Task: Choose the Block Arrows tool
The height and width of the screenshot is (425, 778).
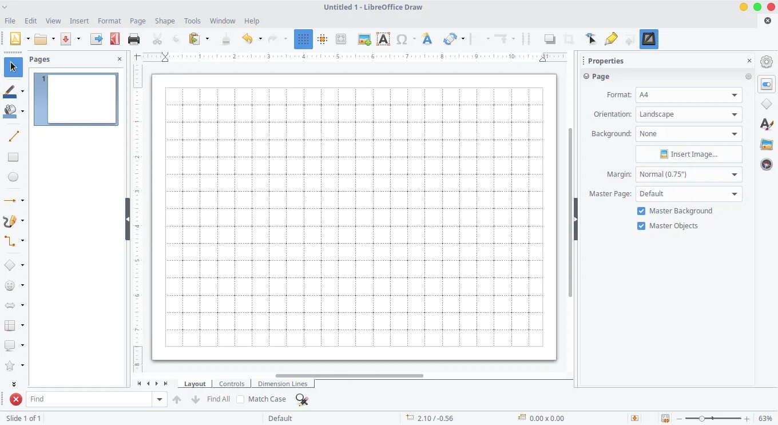Action: click(x=10, y=305)
